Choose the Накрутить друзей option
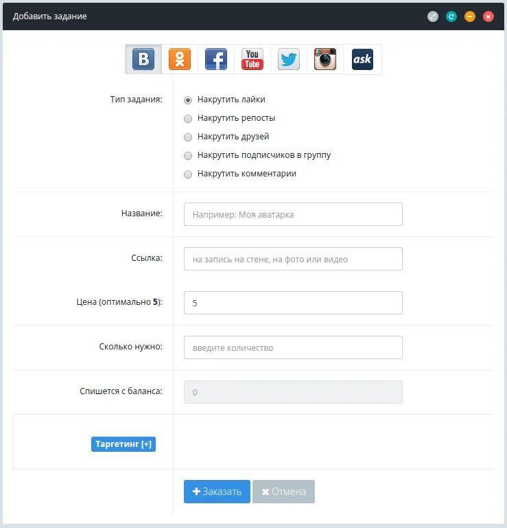Image resolution: width=507 pixels, height=528 pixels. click(188, 137)
